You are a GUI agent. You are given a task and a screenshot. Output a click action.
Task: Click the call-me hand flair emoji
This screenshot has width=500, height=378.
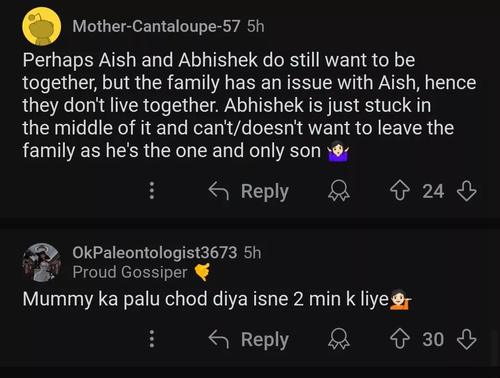point(201,272)
